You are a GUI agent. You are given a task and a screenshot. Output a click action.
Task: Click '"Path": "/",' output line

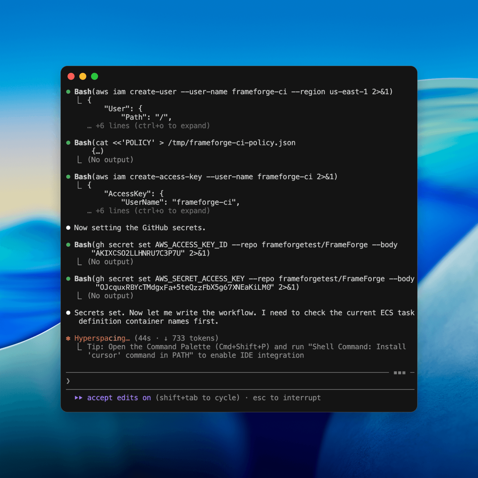(x=146, y=117)
